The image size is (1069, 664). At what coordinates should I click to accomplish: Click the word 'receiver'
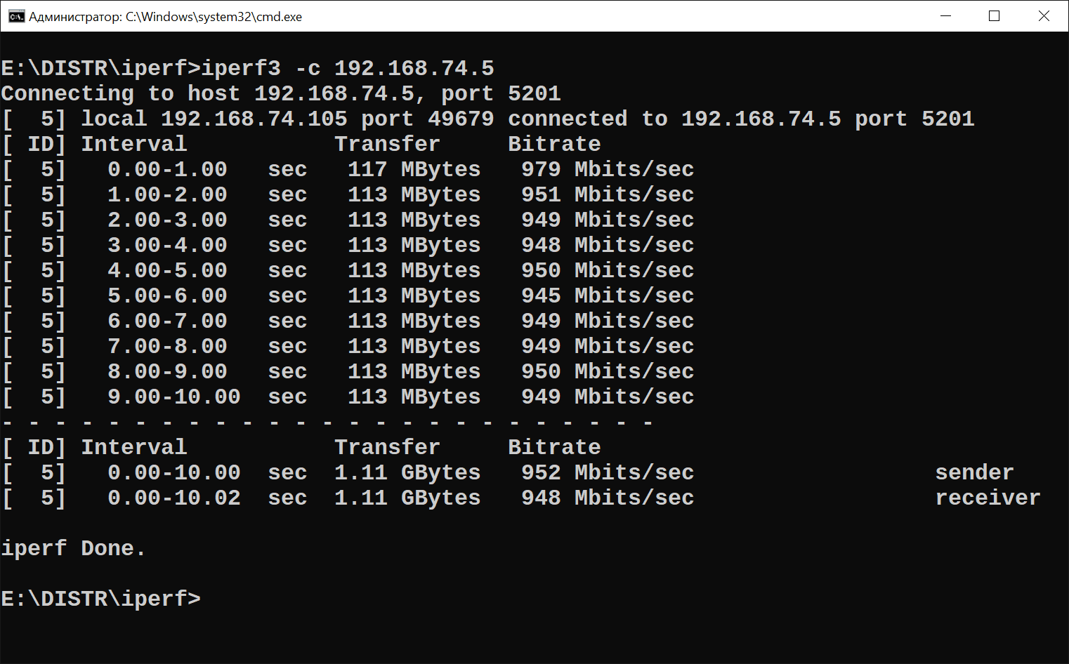click(988, 498)
